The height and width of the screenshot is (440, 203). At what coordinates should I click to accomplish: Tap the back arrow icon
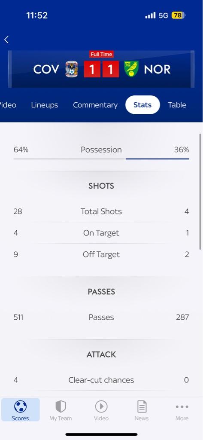(6, 40)
